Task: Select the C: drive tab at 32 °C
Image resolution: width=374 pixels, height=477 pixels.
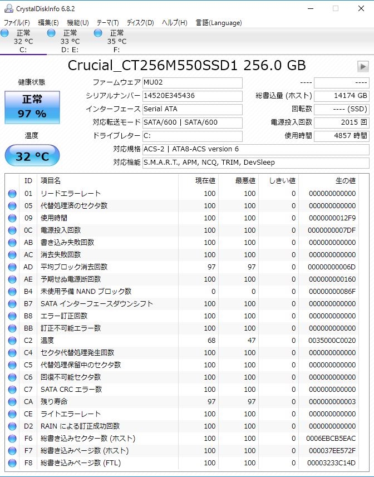Action: pyautogui.click(x=23, y=41)
